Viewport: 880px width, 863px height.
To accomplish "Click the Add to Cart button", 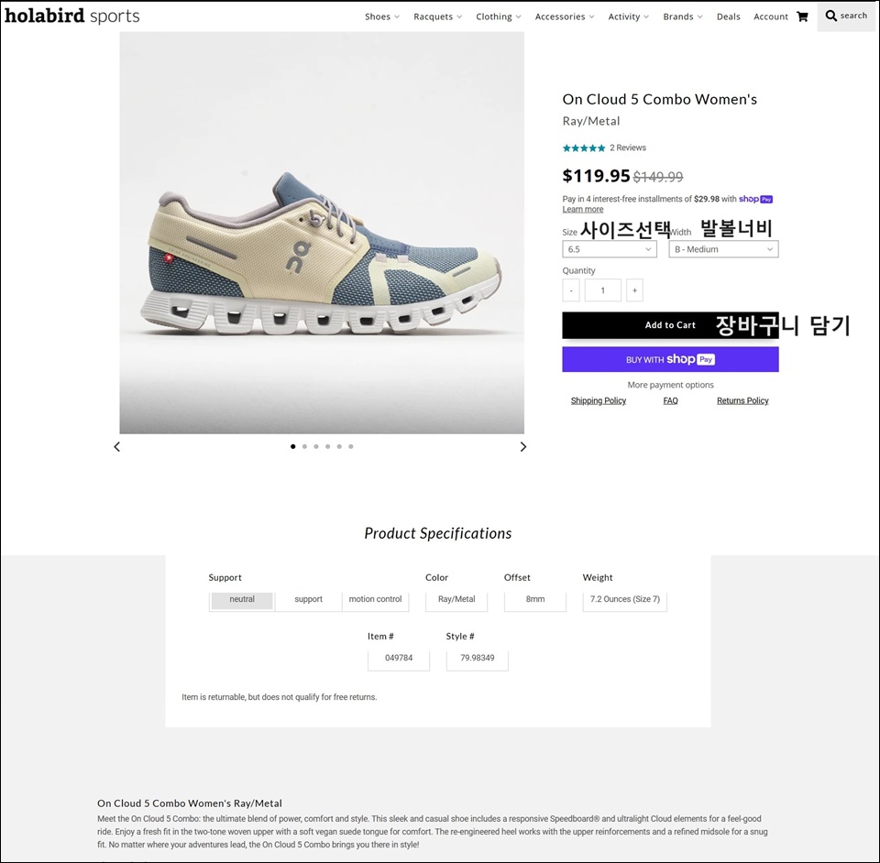I will click(x=670, y=325).
